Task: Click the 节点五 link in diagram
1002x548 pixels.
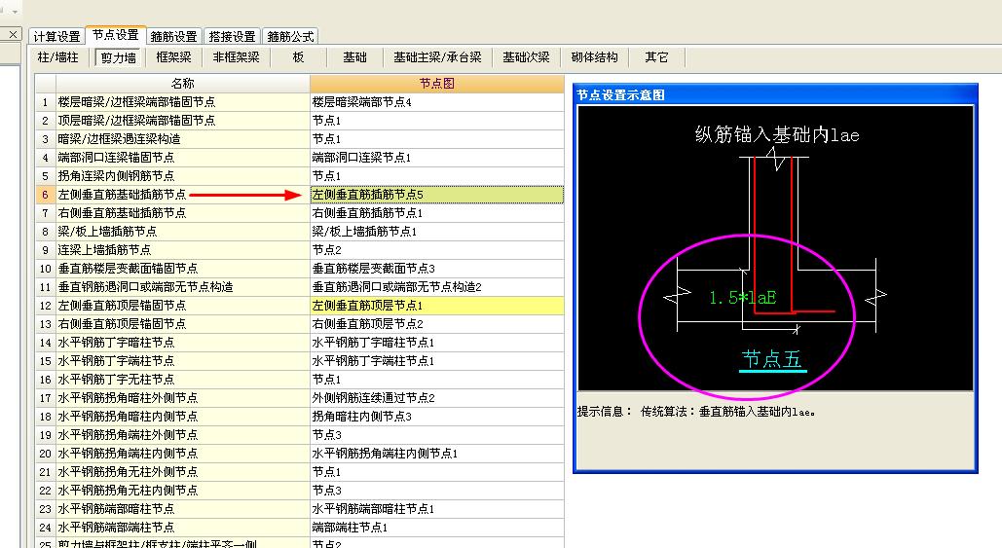Action: [x=771, y=359]
